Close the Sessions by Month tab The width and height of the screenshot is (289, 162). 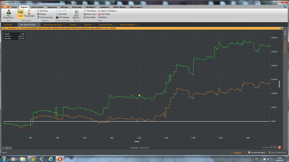[138, 25]
